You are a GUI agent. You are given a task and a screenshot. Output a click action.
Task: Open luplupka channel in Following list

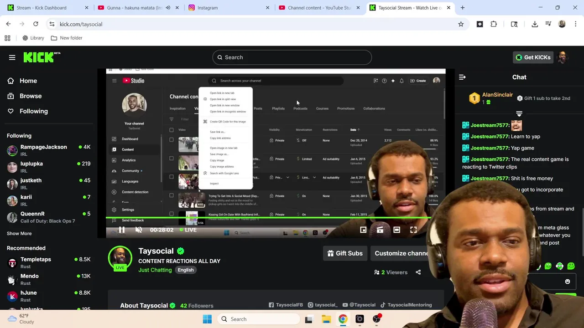(48, 167)
